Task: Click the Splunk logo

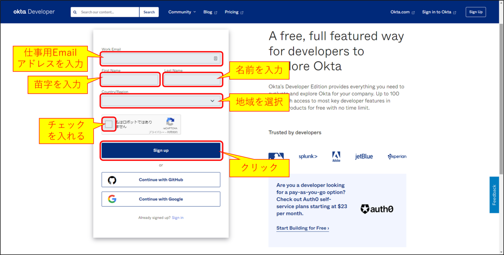Action: pyautogui.click(x=308, y=157)
